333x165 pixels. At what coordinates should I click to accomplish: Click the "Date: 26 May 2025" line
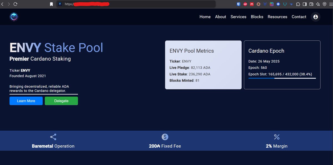tap(264, 61)
